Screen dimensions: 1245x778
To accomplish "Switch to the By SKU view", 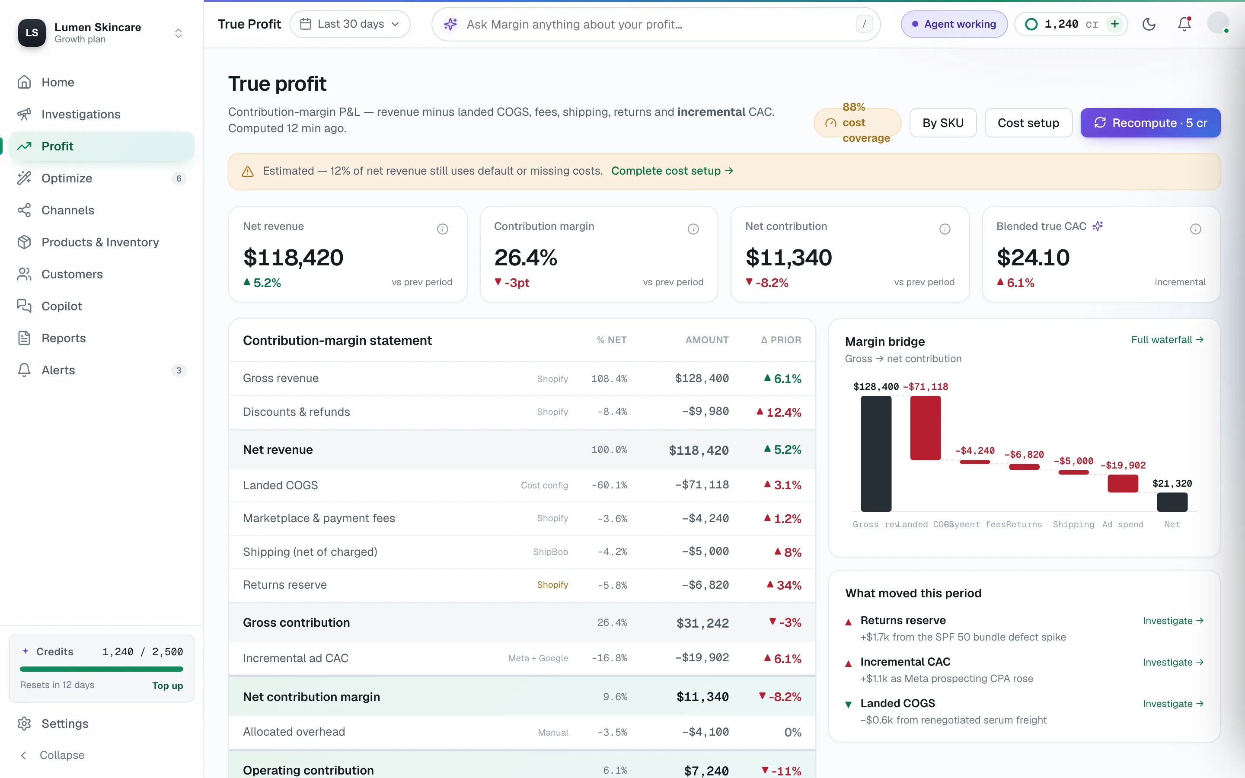I will (942, 122).
